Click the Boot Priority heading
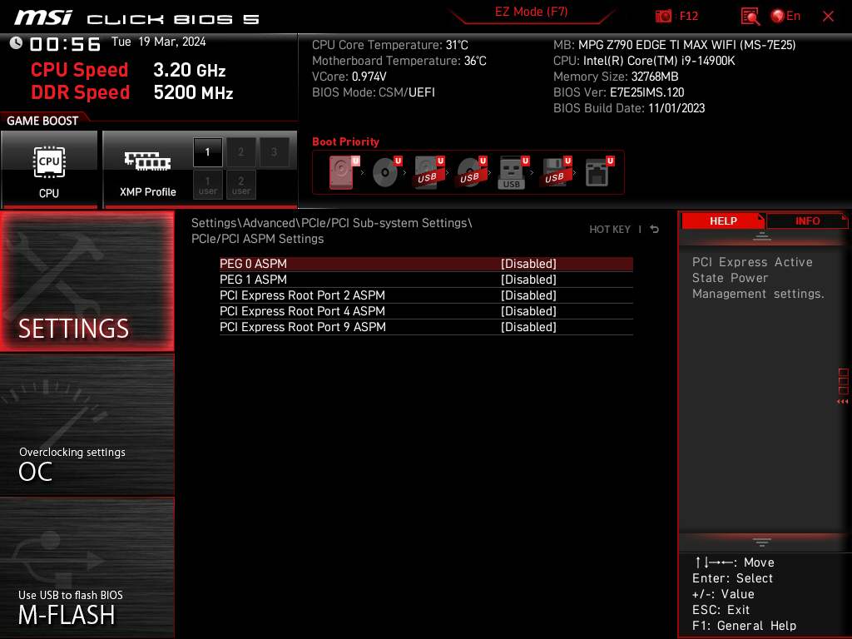This screenshot has width=852, height=639. click(345, 141)
